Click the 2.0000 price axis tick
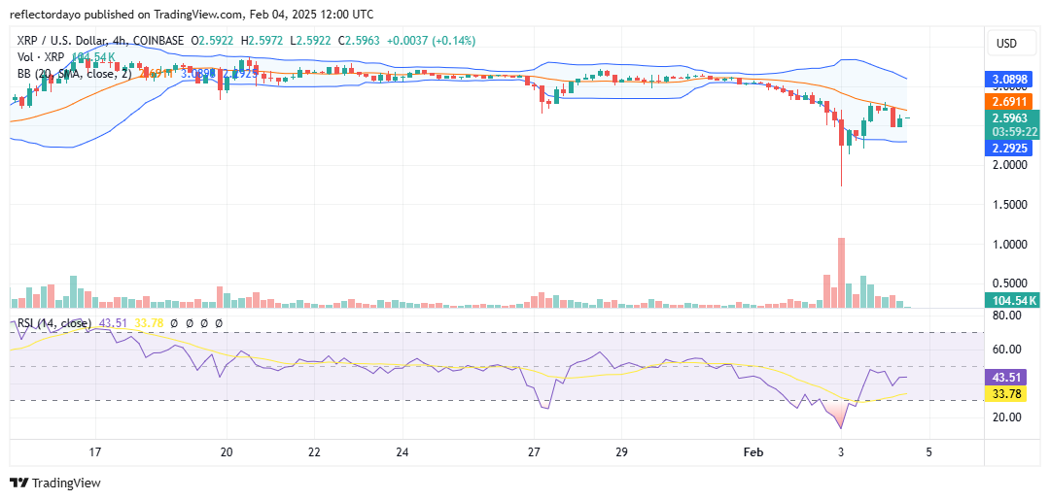Image resolution: width=1050 pixels, height=500 pixels. (1010, 164)
